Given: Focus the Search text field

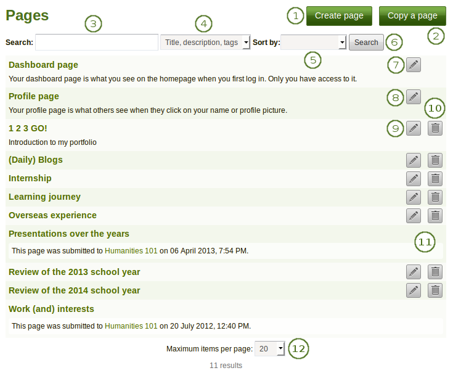Looking at the screenshot, I should [97, 42].
